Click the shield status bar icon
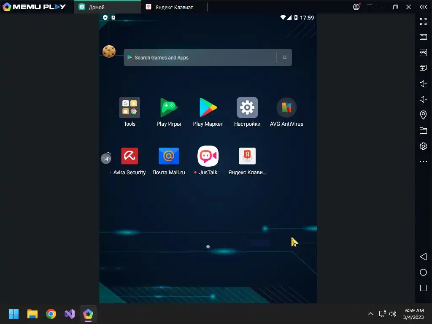Image resolution: width=432 pixels, height=324 pixels. coord(105,18)
